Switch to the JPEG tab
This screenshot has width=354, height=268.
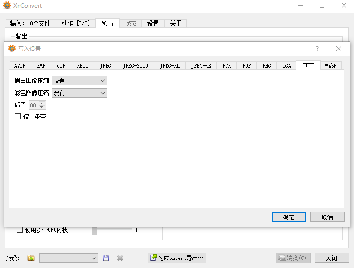[106, 66]
